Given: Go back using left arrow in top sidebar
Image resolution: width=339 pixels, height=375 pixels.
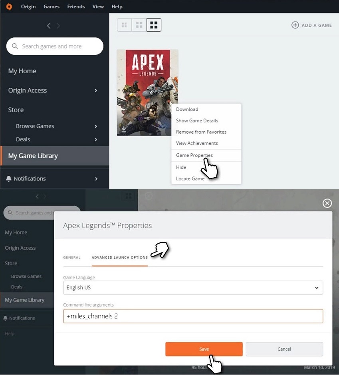Looking at the screenshot, I should pos(49,26).
